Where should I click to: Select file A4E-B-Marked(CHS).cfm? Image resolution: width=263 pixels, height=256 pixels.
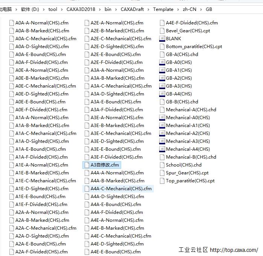point(114,228)
